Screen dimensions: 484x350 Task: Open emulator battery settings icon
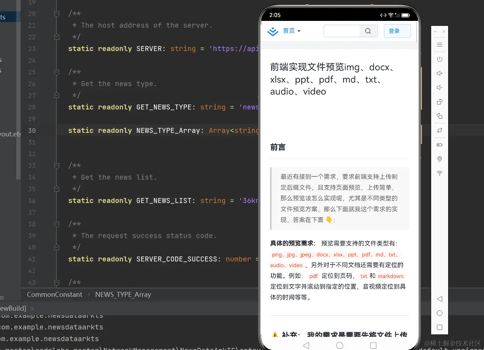[x=440, y=145]
